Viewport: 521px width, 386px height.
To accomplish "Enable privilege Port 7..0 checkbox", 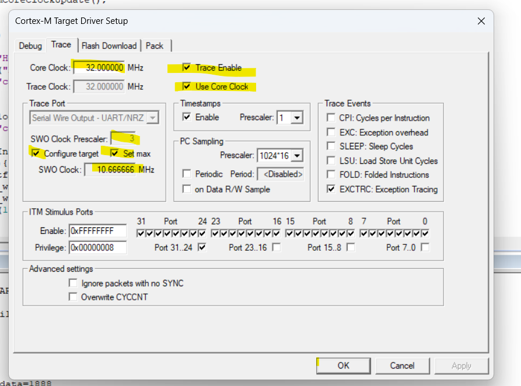I will (425, 247).
